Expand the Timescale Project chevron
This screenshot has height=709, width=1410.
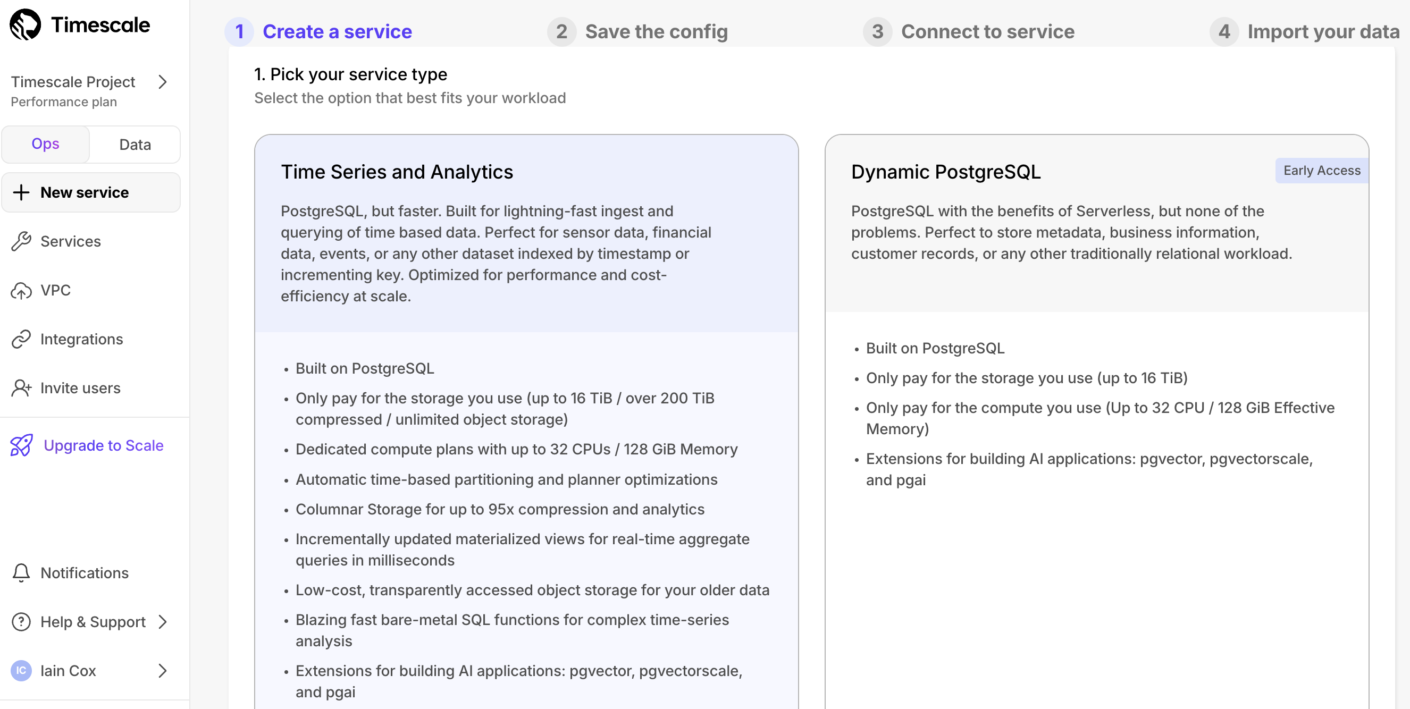pyautogui.click(x=163, y=82)
